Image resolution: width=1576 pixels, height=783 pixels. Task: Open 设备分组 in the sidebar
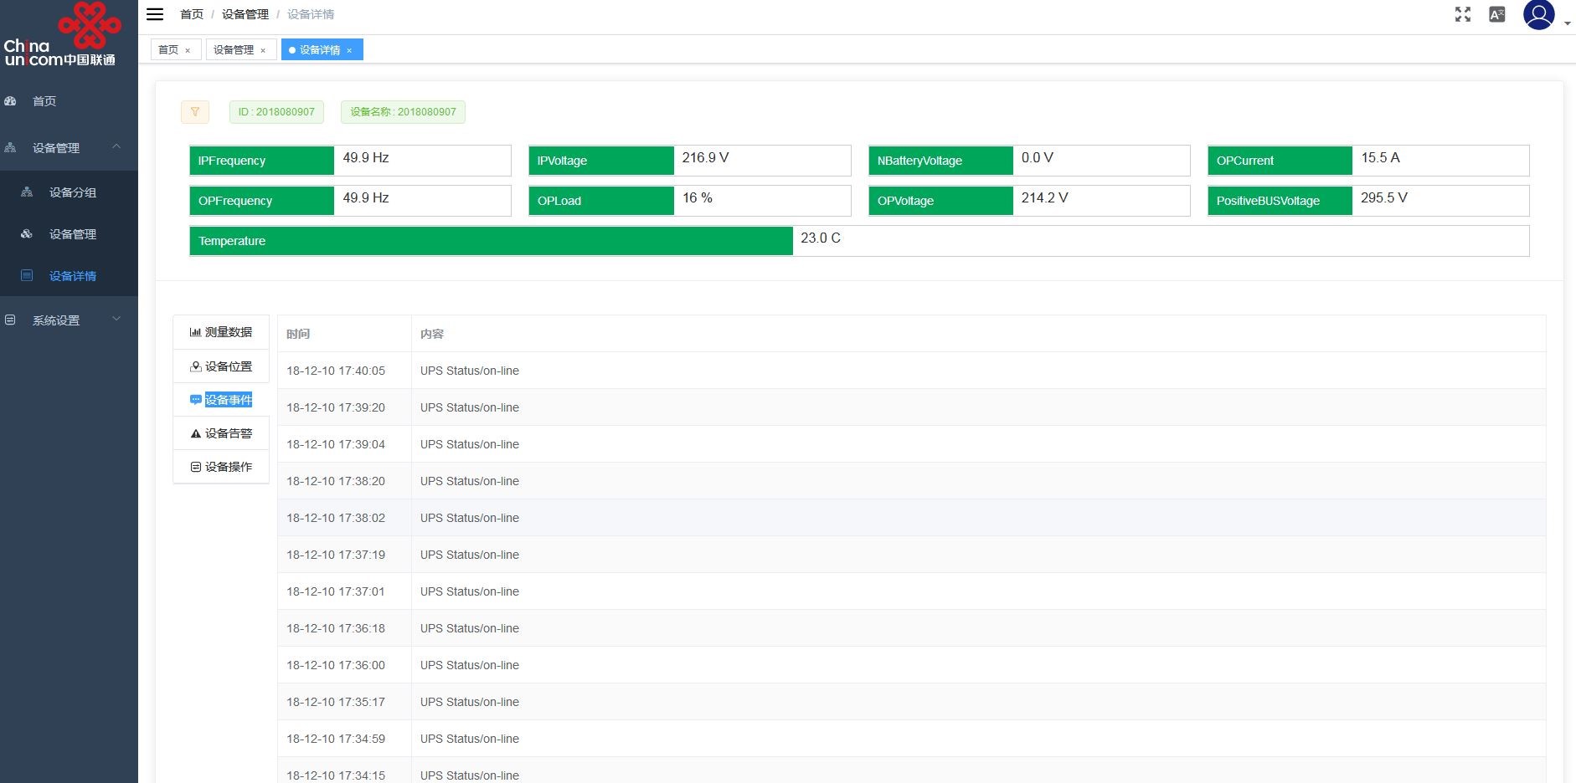(72, 192)
